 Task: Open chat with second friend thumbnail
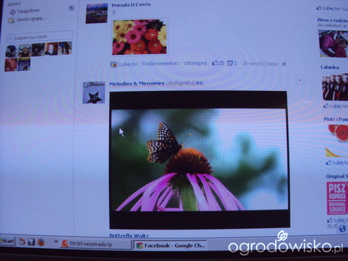(x=25, y=51)
